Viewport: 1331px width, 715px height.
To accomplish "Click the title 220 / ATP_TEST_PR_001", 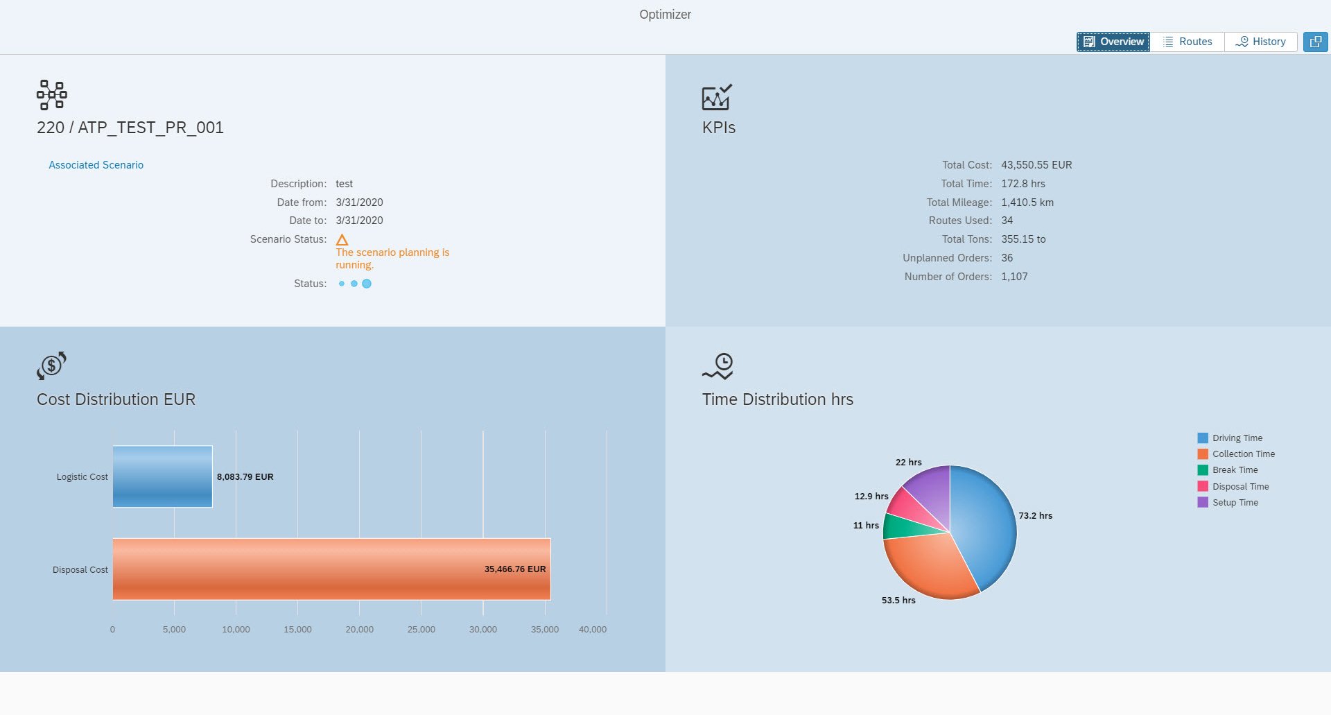I will 130,128.
